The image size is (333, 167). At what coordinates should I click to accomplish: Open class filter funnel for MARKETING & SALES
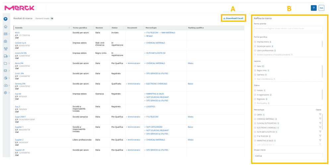click(320, 140)
